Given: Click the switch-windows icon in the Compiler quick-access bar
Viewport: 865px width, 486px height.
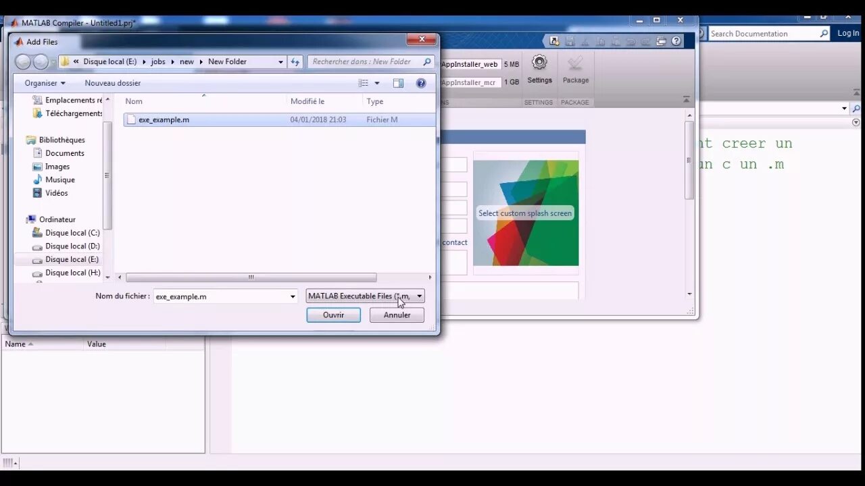Looking at the screenshot, I should click(662, 41).
